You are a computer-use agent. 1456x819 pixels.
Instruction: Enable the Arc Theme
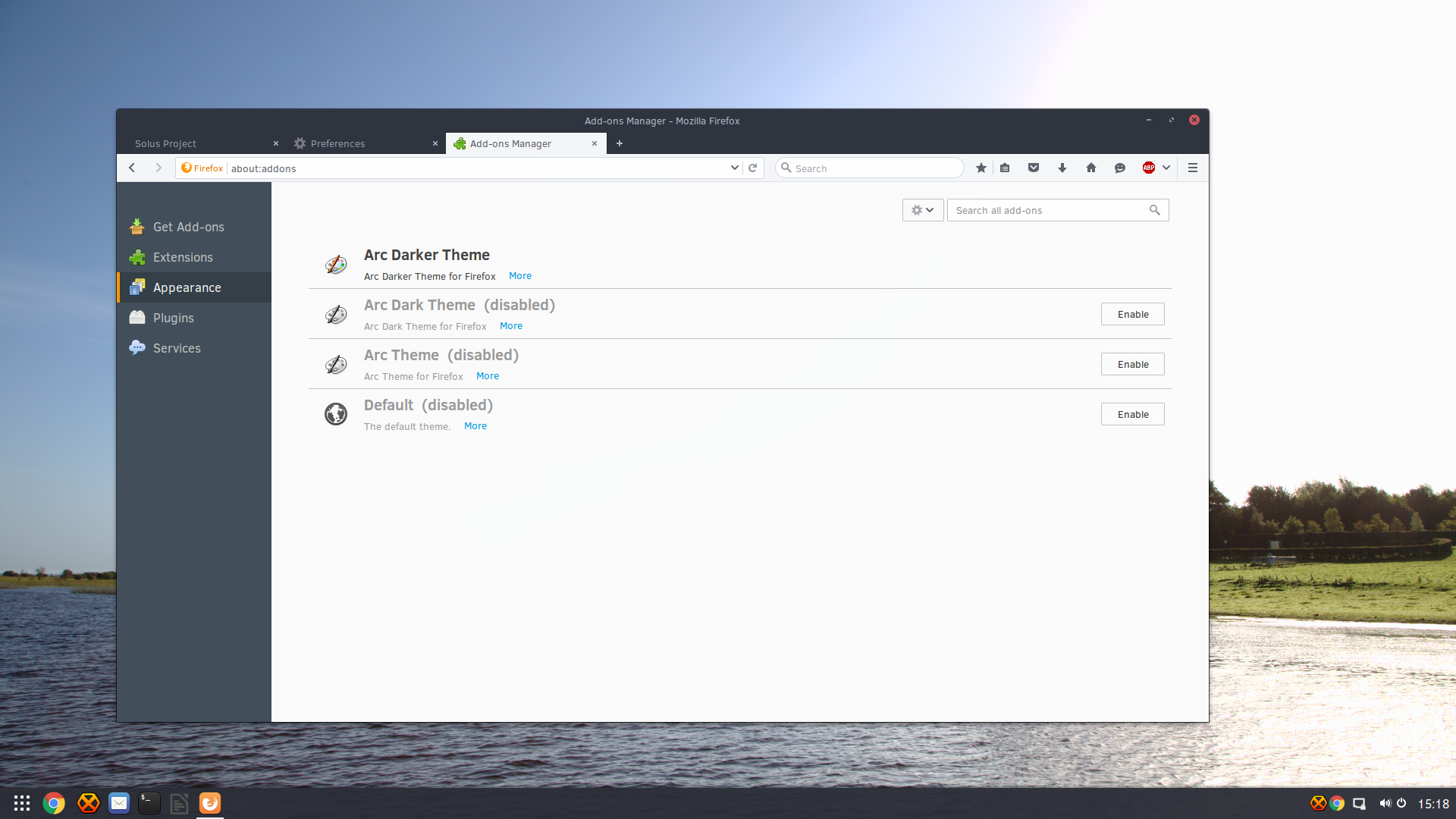(1133, 364)
